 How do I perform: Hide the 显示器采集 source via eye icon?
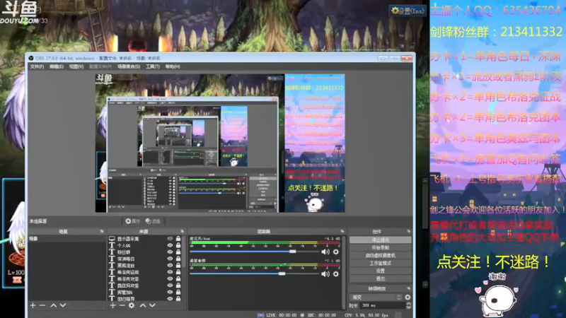coord(170,239)
